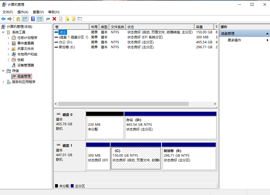This screenshot has height=195, width=270.
Task: Click the blue Help question mark icon
Action: coord(33,19)
